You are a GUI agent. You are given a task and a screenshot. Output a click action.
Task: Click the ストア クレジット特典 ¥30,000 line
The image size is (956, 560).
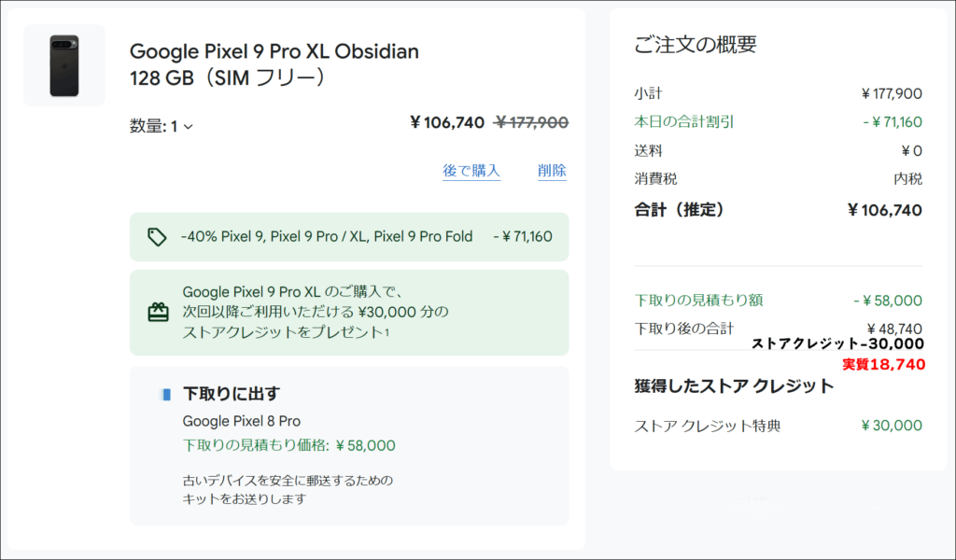(x=778, y=426)
